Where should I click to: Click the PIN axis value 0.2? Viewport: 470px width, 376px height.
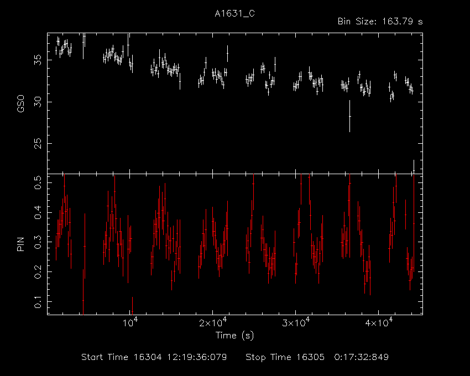coord(38,271)
